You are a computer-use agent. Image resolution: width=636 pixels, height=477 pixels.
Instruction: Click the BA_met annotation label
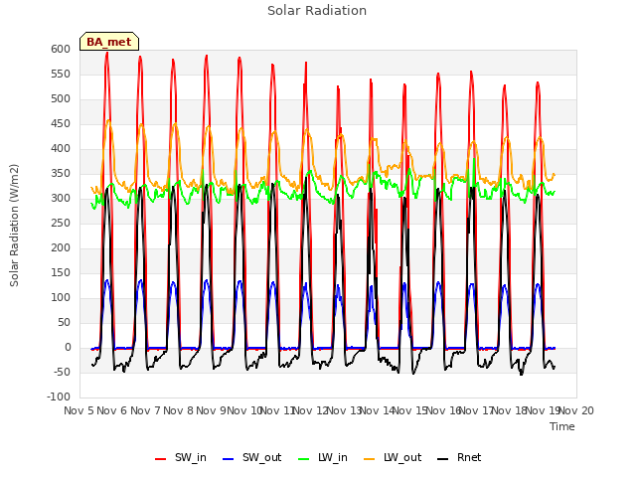point(109,42)
